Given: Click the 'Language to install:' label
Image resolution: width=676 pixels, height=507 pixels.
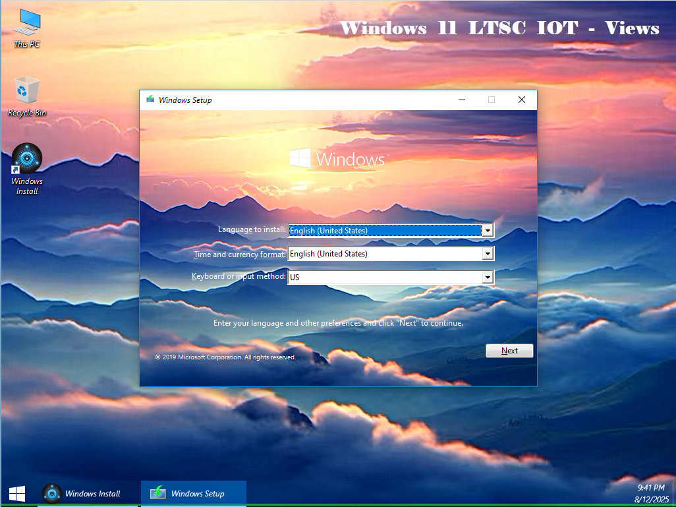Looking at the screenshot, I should (x=252, y=229).
